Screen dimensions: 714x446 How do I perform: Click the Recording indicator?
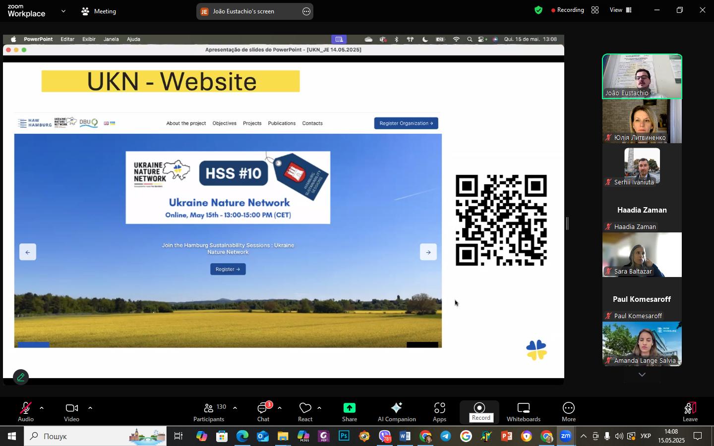(x=567, y=10)
